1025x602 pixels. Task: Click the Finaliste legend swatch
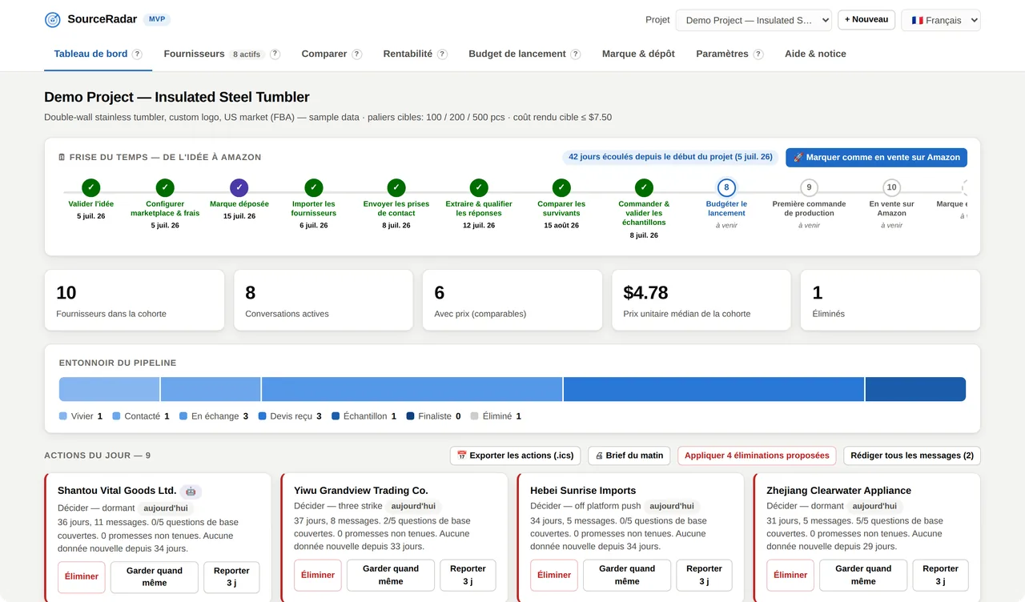tap(411, 416)
